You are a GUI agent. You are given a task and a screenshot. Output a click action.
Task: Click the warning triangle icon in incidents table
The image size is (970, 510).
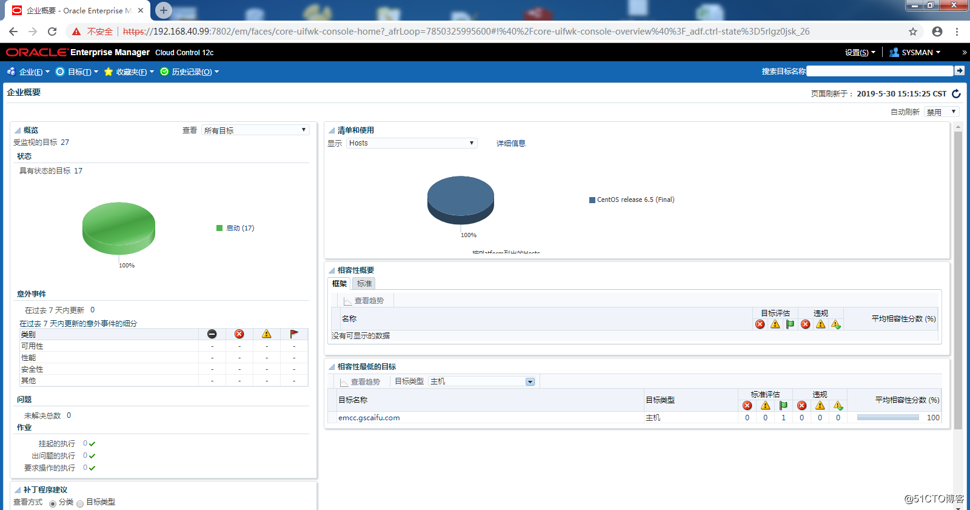tap(267, 334)
